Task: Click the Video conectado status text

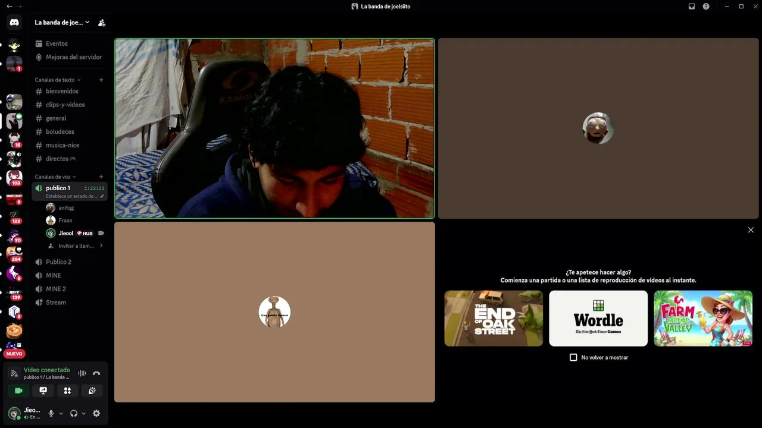Action: tap(46, 370)
